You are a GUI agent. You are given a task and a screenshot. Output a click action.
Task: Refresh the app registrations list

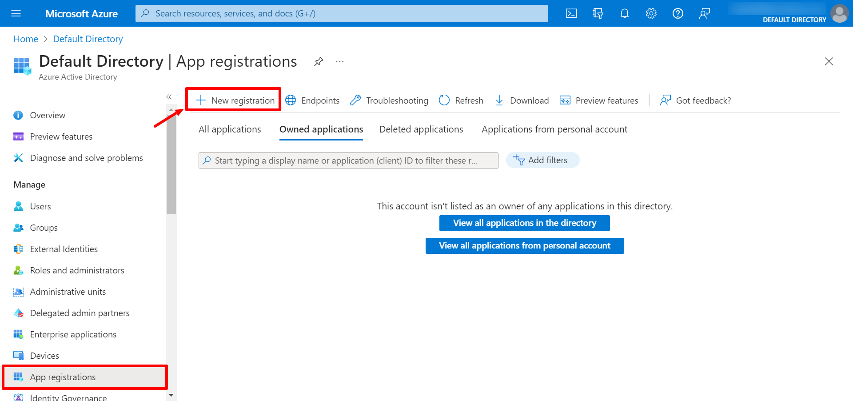coord(461,100)
